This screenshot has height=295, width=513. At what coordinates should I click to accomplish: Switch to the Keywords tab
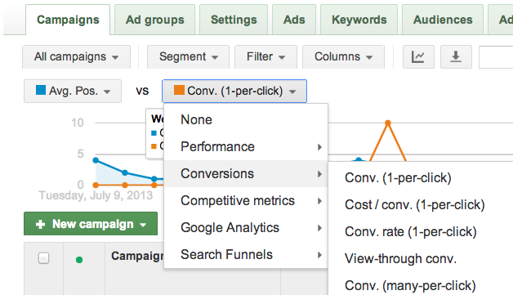[359, 20]
